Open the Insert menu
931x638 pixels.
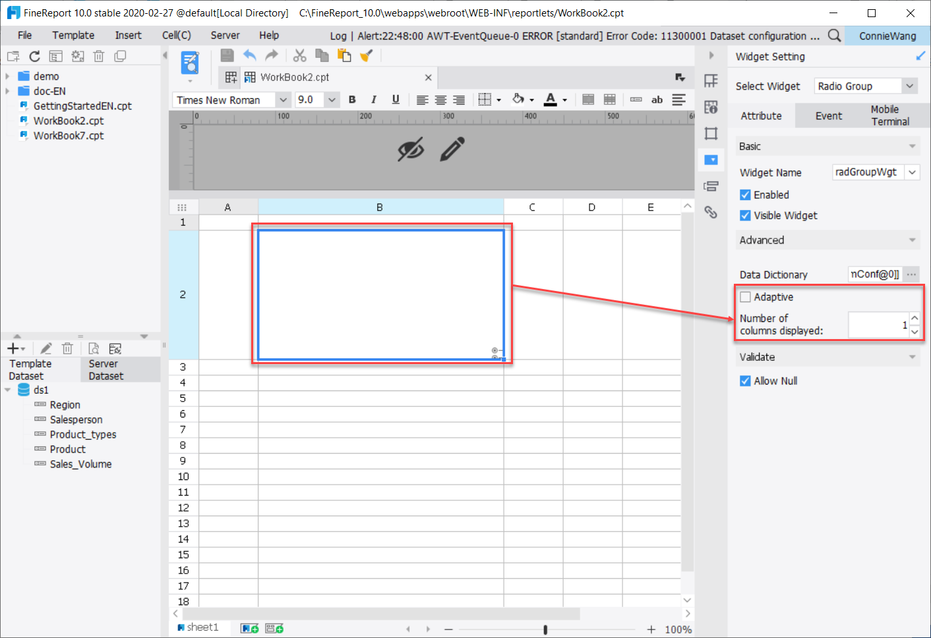128,36
